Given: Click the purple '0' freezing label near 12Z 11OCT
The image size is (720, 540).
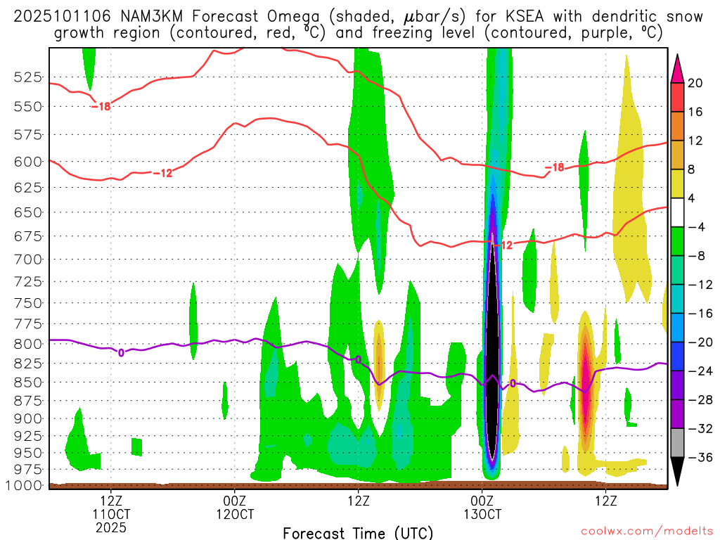Looking at the screenshot, I should [121, 353].
